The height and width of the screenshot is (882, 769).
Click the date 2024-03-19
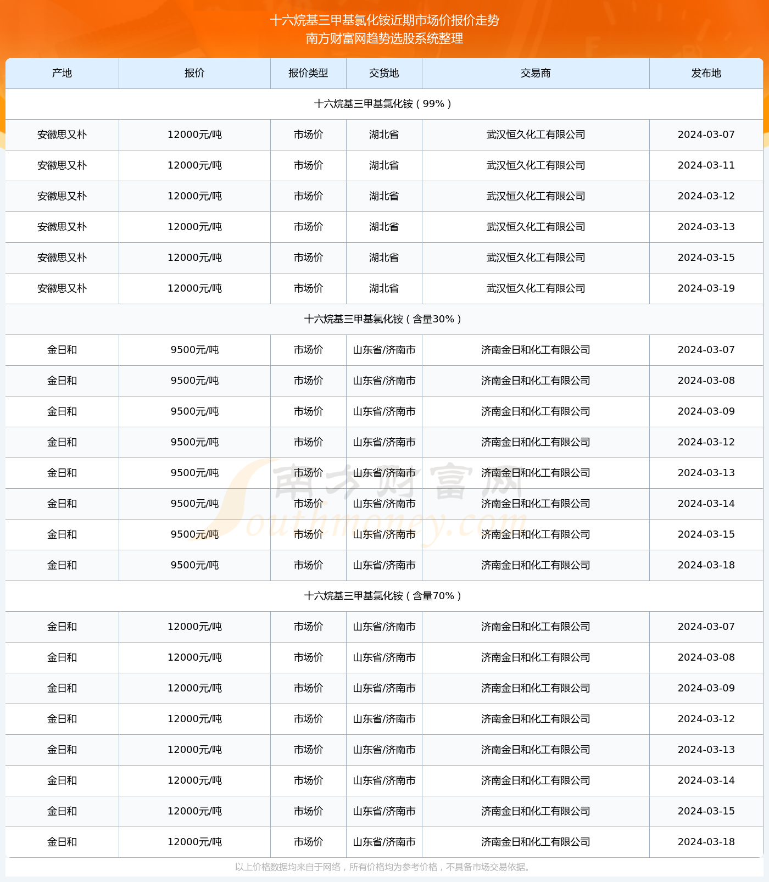[x=706, y=288]
